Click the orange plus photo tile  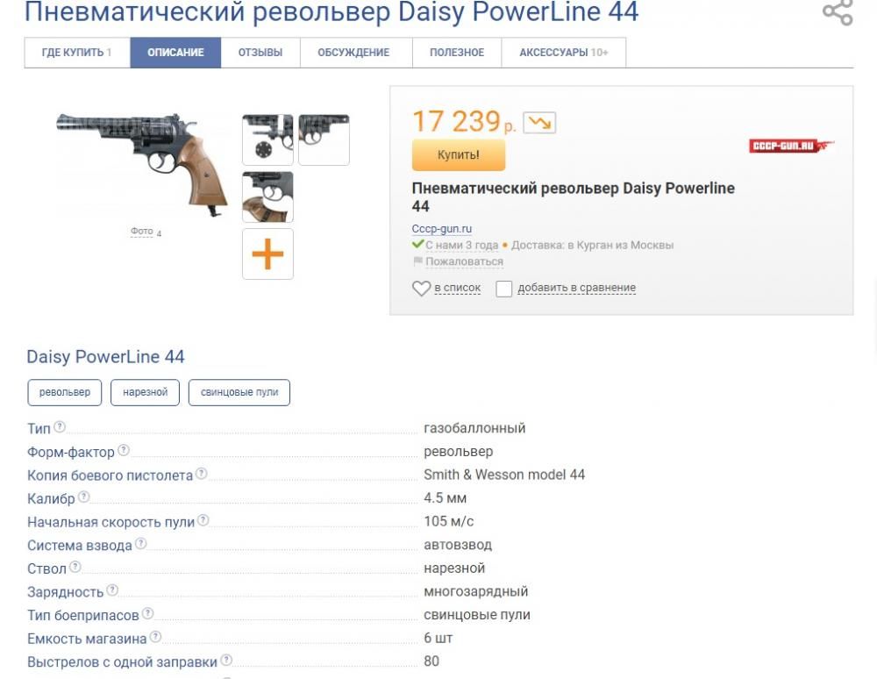pos(267,254)
